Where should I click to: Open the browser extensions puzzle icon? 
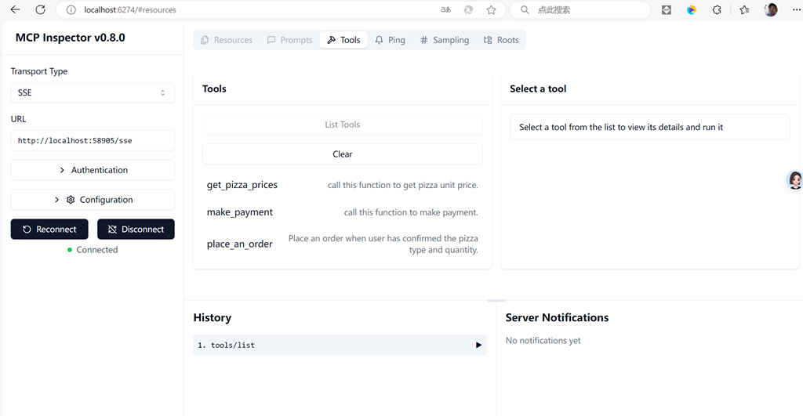717,10
